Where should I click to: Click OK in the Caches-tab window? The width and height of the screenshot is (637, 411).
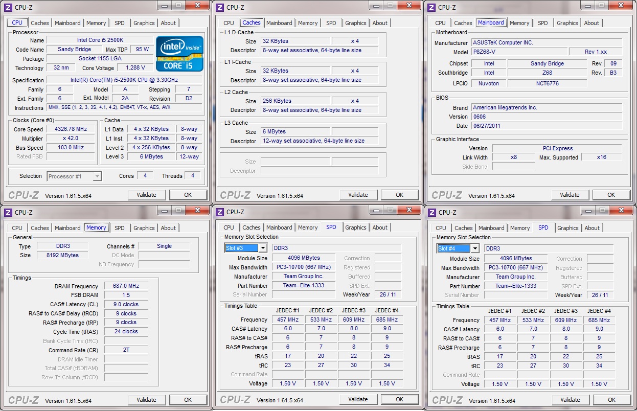tap(399, 195)
